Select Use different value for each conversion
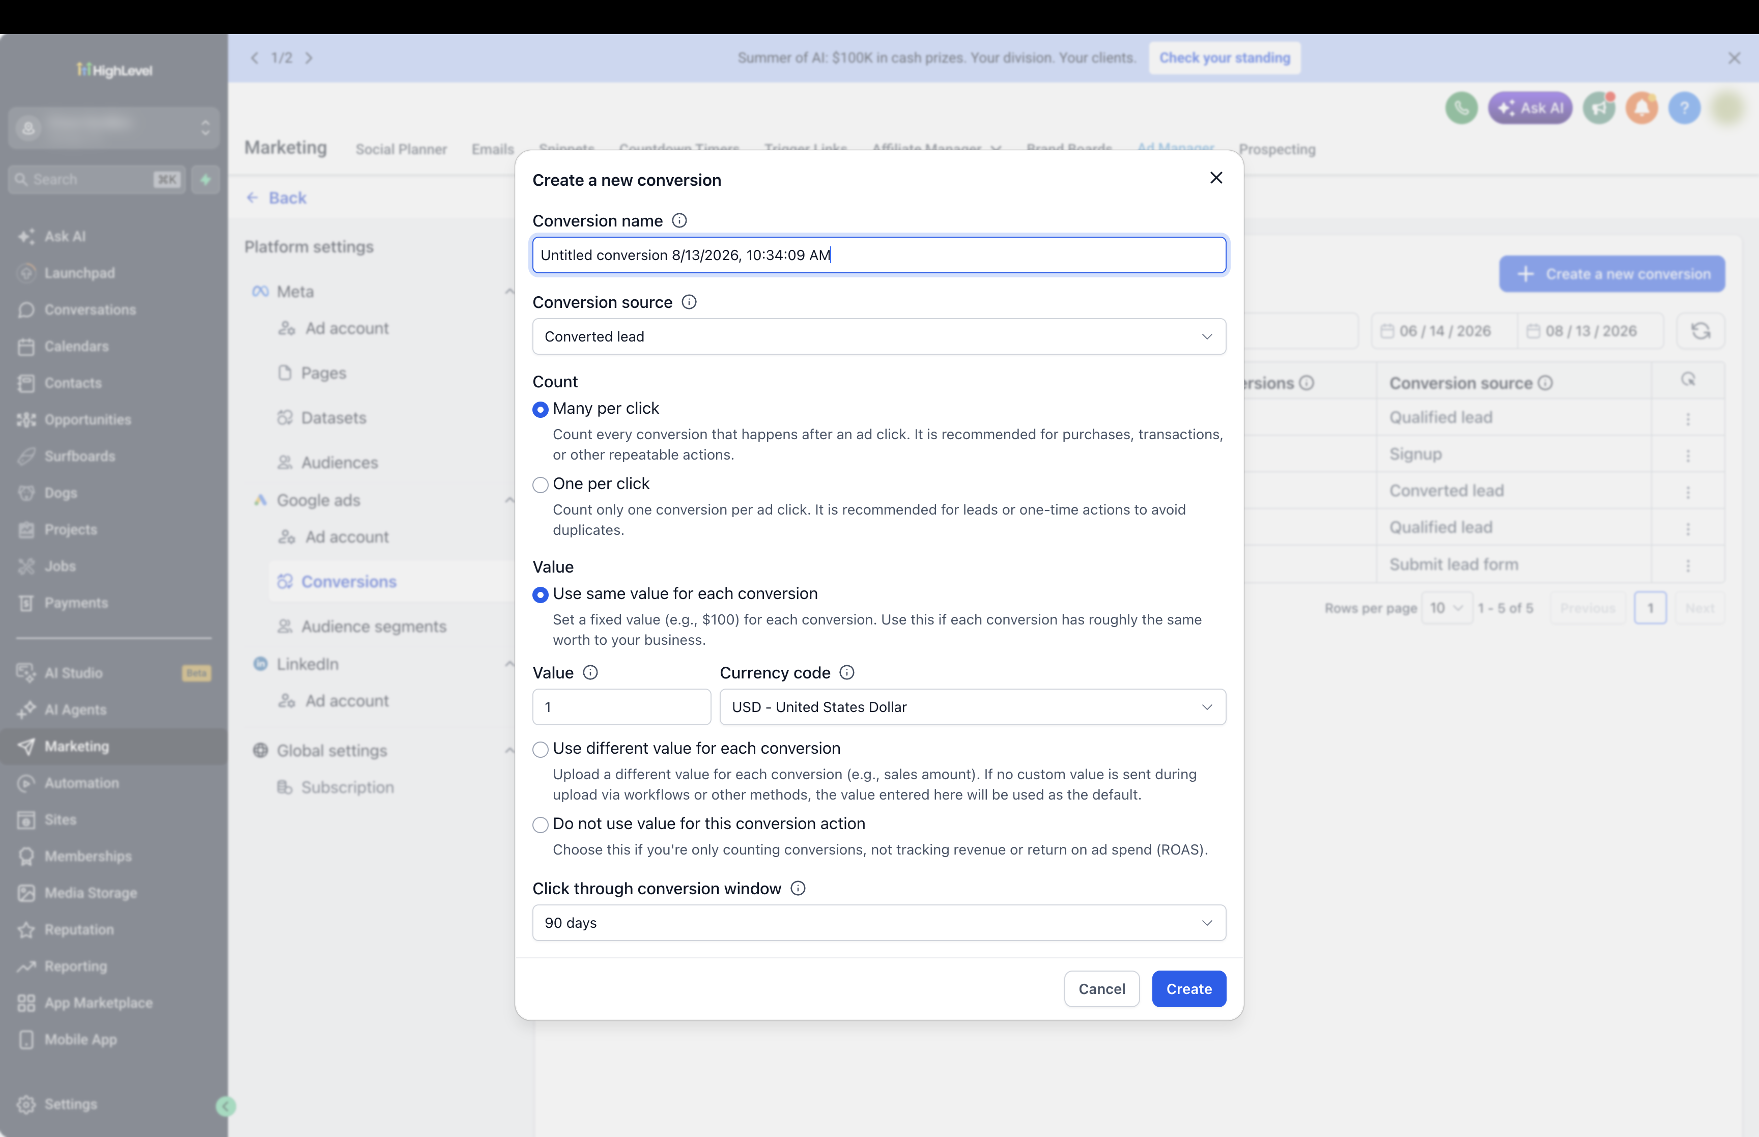Screen dimensions: 1759x1137 click(541, 749)
